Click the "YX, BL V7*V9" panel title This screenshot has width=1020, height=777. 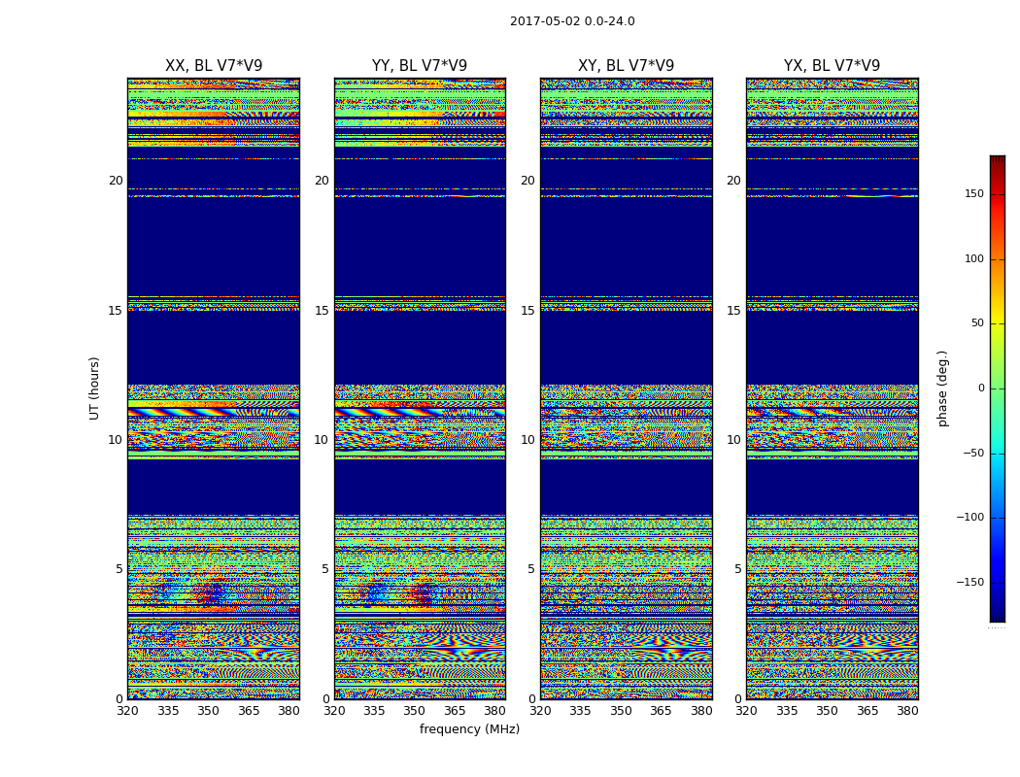coord(832,66)
